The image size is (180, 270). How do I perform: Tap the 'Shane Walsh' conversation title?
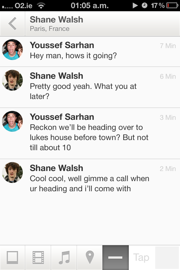point(57,20)
